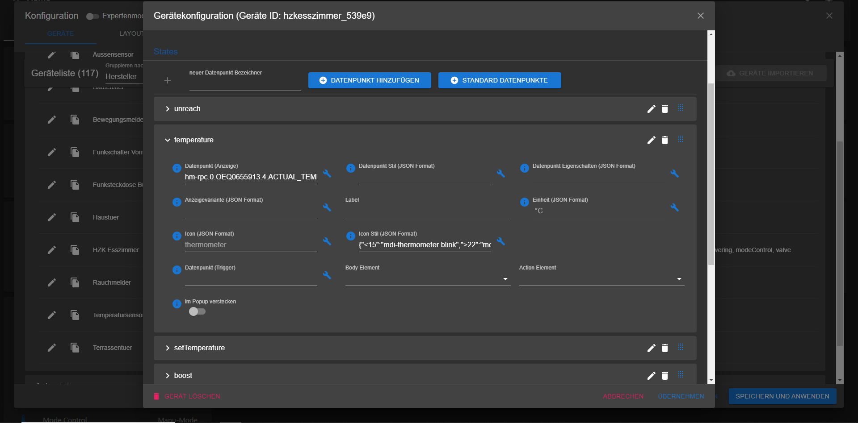Screen dimensions: 858x423
Task: Expand the unreach state
Action: (168, 109)
